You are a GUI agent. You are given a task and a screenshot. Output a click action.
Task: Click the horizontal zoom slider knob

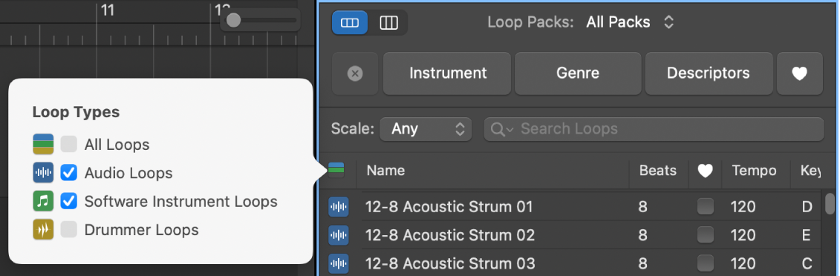[233, 20]
